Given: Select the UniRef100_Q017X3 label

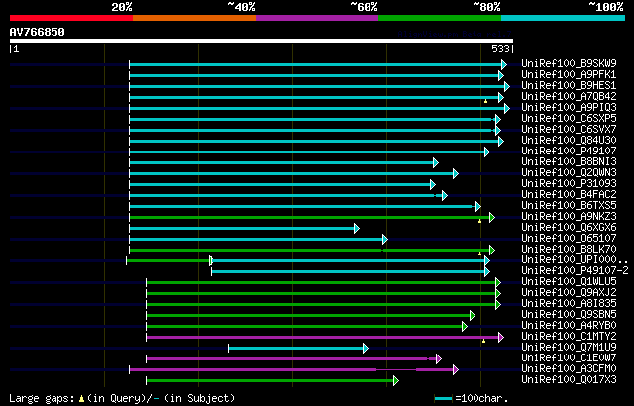Looking at the screenshot, I should (x=569, y=380).
